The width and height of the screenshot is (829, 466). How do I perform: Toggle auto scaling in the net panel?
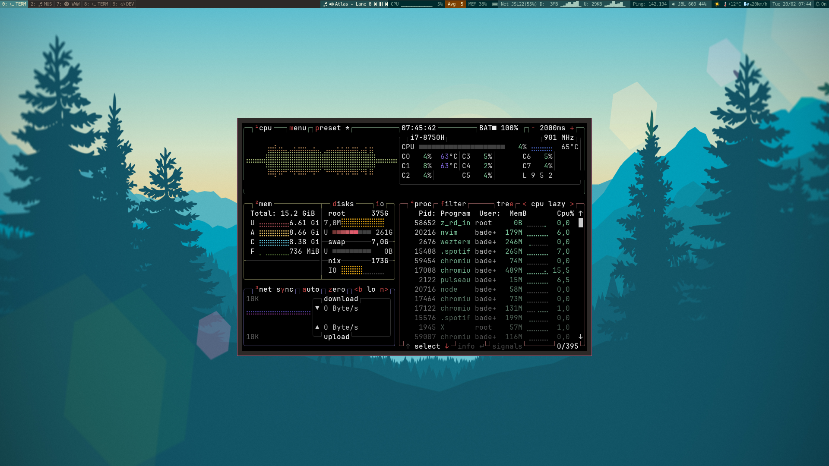pyautogui.click(x=310, y=290)
